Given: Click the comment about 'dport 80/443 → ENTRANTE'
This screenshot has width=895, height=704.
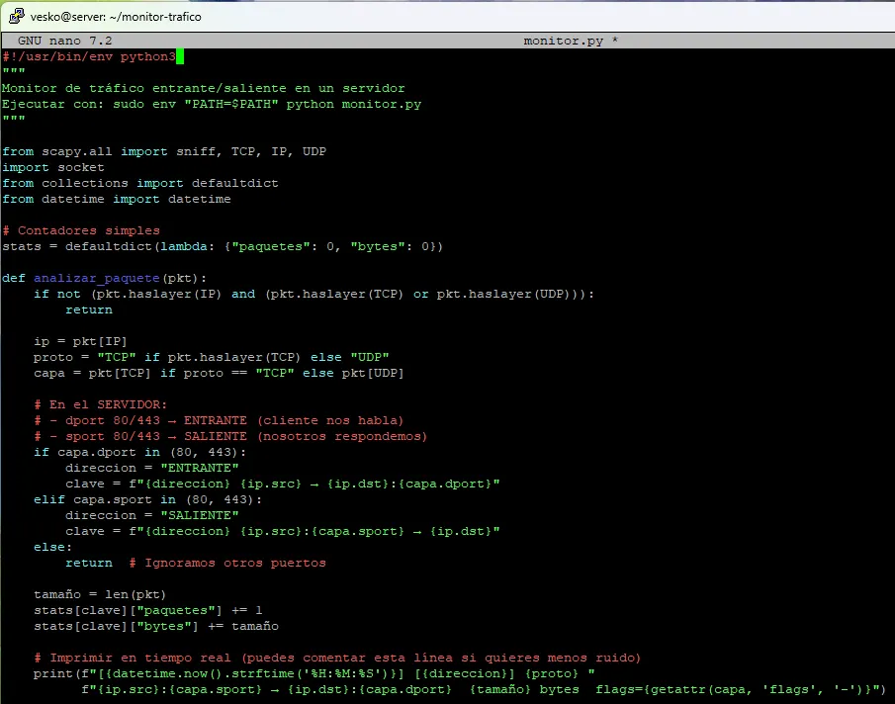Looking at the screenshot, I should [x=219, y=421].
